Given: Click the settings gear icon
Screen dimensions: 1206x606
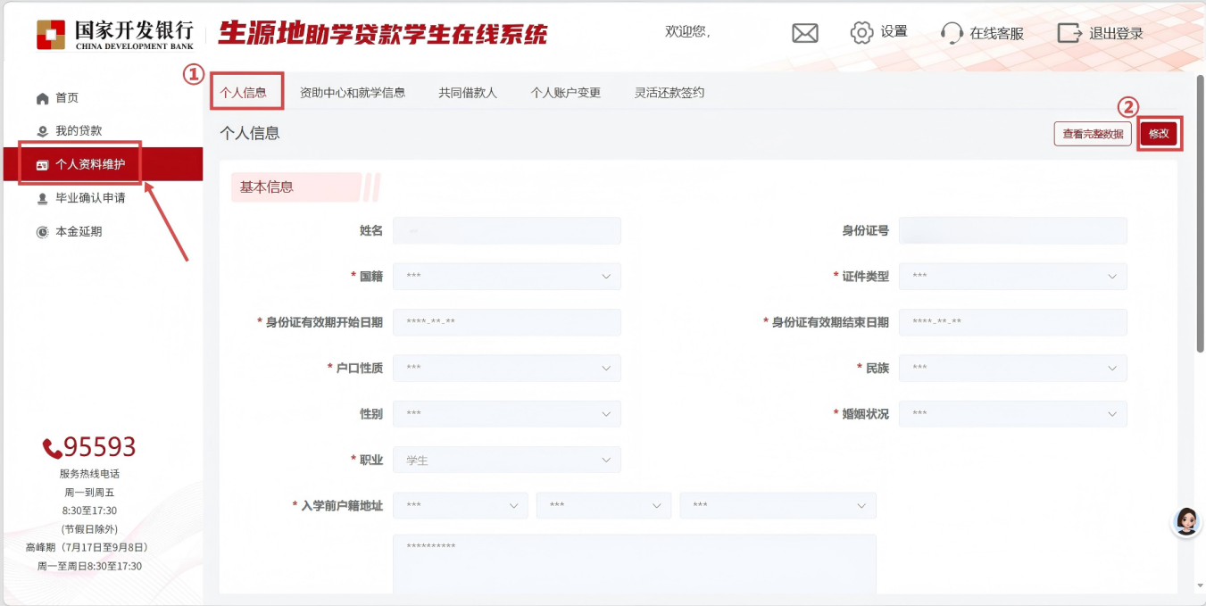Looking at the screenshot, I should (861, 33).
